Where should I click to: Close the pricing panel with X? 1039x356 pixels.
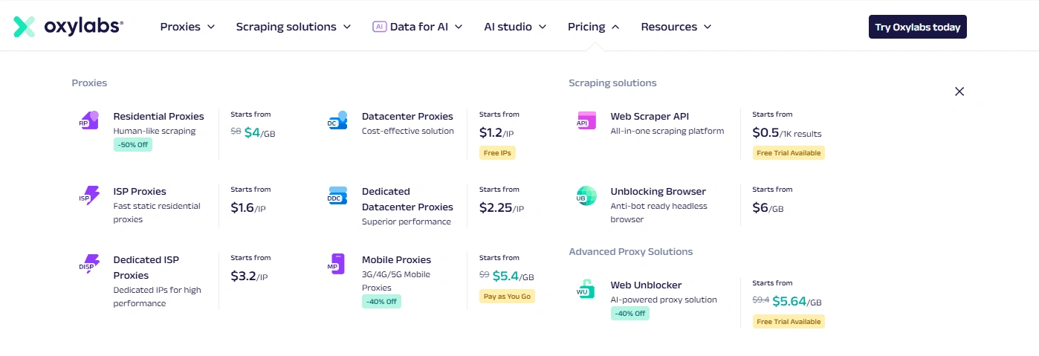pos(959,91)
